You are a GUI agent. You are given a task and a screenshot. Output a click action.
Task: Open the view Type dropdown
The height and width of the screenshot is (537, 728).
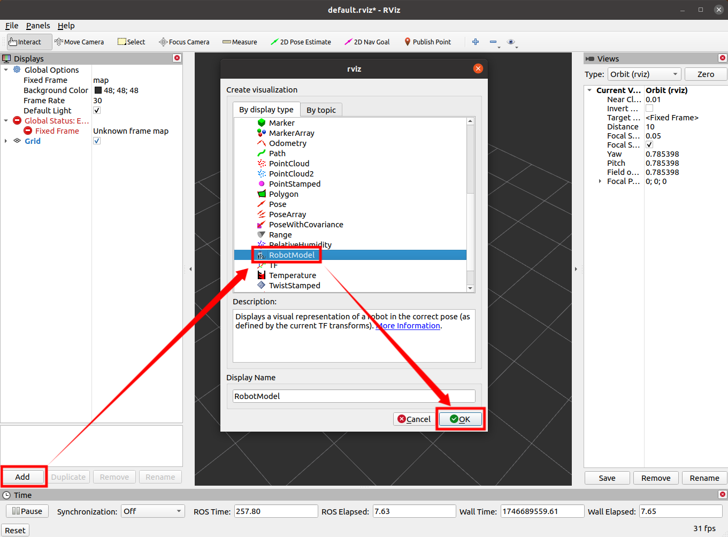645,74
